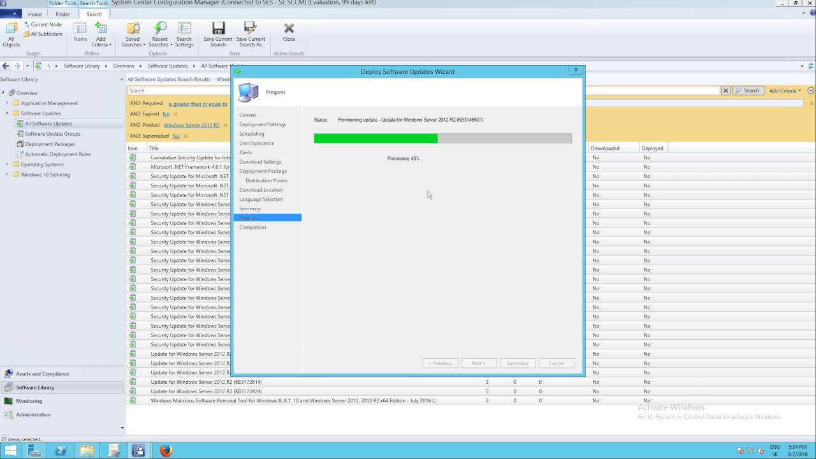816x459 pixels.
Task: Collapse the navigation pane arrow
Action: pos(122,79)
